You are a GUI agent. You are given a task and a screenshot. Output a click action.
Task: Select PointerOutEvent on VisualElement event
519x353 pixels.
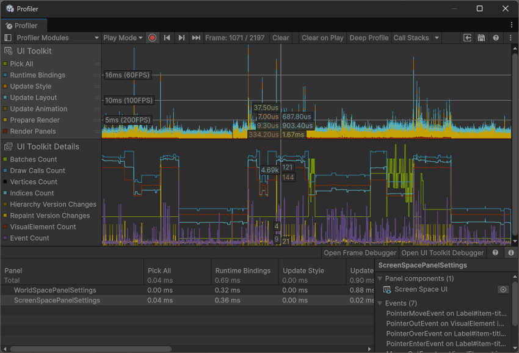(445, 324)
